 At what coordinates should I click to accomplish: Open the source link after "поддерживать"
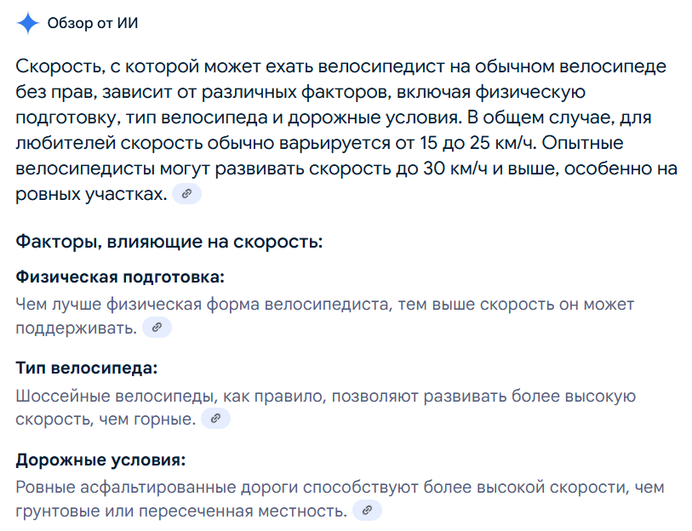click(157, 328)
